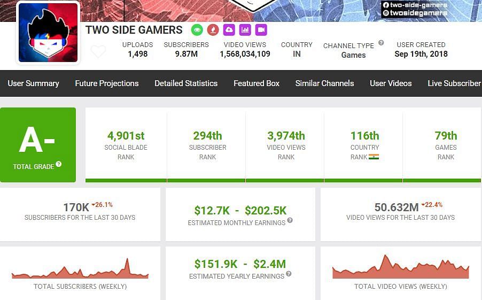View the Similar Channels tab
This screenshot has width=482, height=300.
coord(324,83)
